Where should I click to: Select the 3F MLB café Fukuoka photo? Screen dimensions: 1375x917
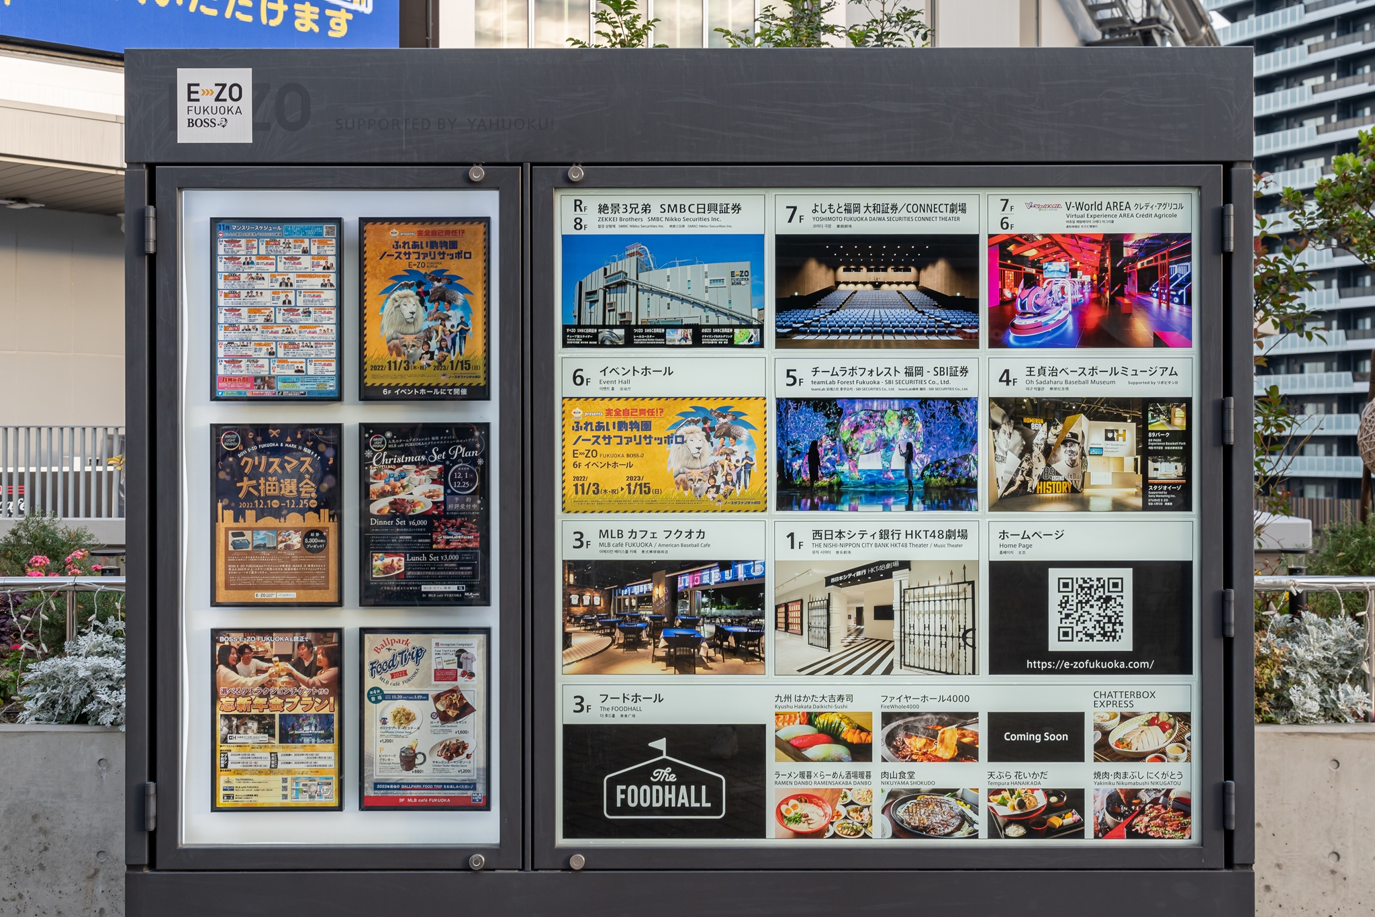[663, 617]
